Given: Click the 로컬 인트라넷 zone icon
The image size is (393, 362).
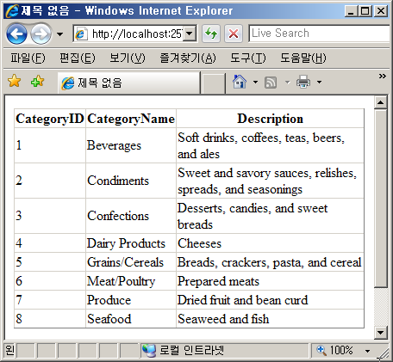Looking at the screenshot, I should 149,350.
